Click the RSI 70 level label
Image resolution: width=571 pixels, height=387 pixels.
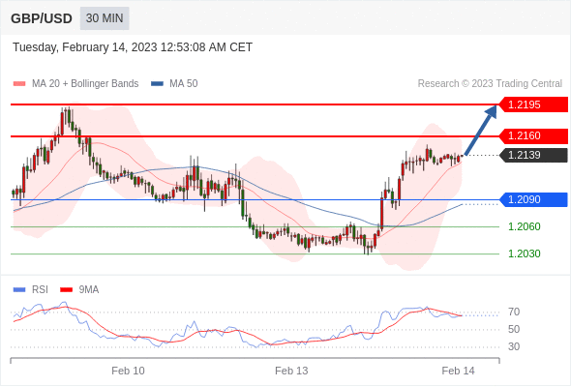[514, 312]
